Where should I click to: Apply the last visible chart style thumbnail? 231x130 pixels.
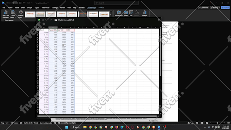pos(104,14)
